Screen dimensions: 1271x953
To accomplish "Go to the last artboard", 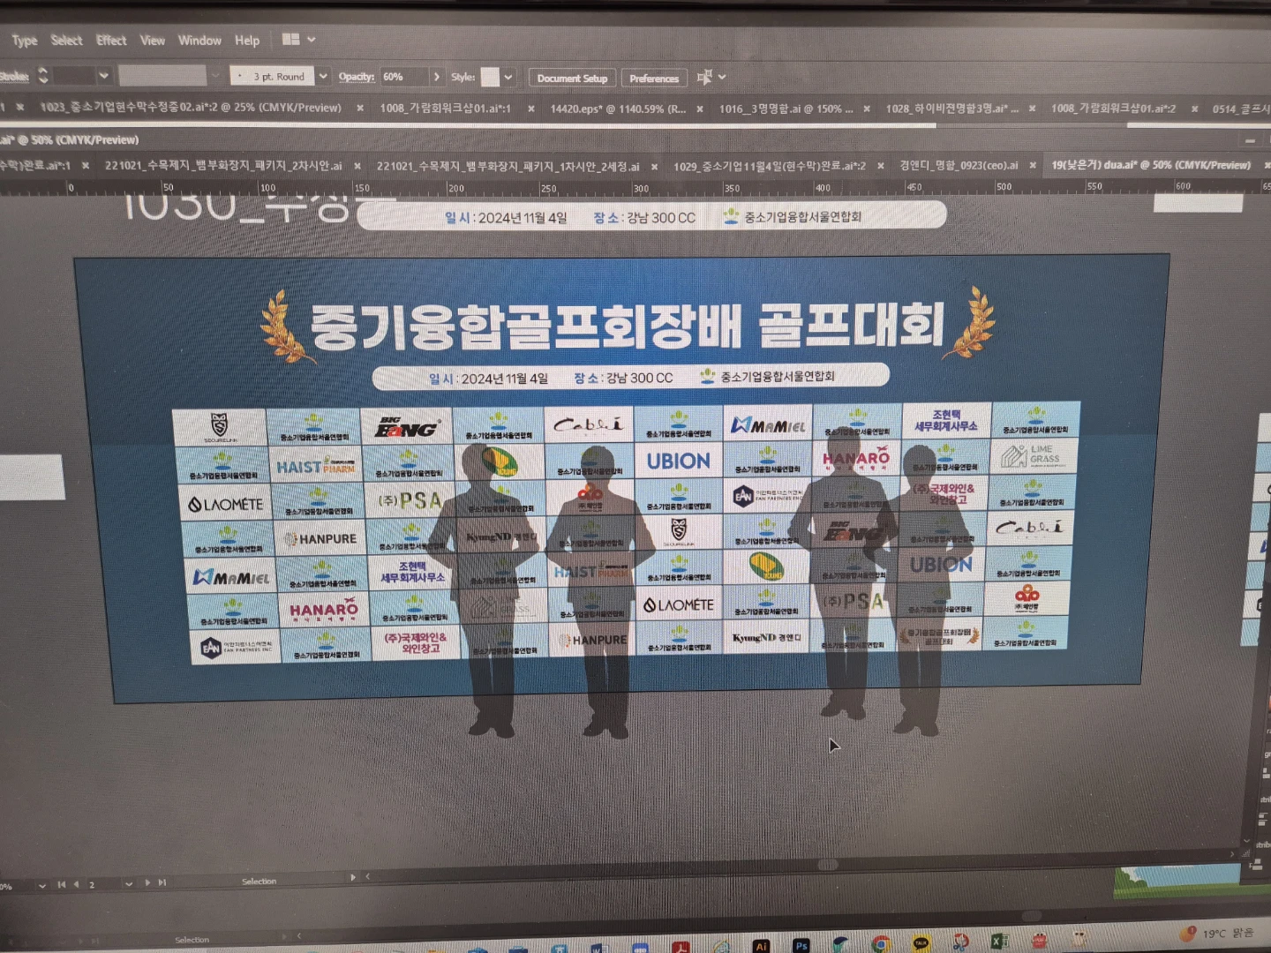I will click(162, 882).
